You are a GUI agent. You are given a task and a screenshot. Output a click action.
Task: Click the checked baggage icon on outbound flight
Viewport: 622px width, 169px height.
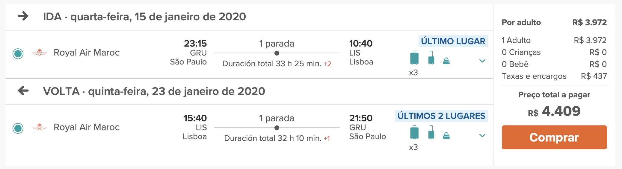pos(414,58)
